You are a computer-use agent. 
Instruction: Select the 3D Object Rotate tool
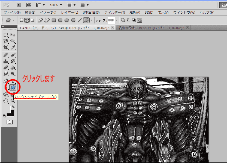6,95
